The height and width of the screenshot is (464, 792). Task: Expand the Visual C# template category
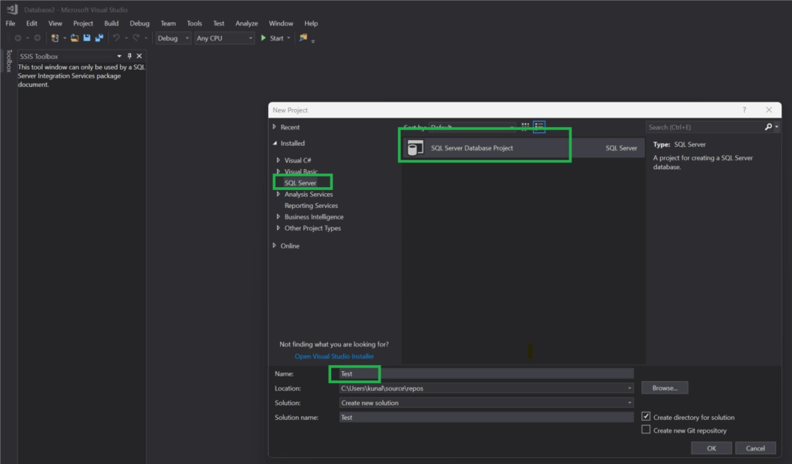pos(277,159)
